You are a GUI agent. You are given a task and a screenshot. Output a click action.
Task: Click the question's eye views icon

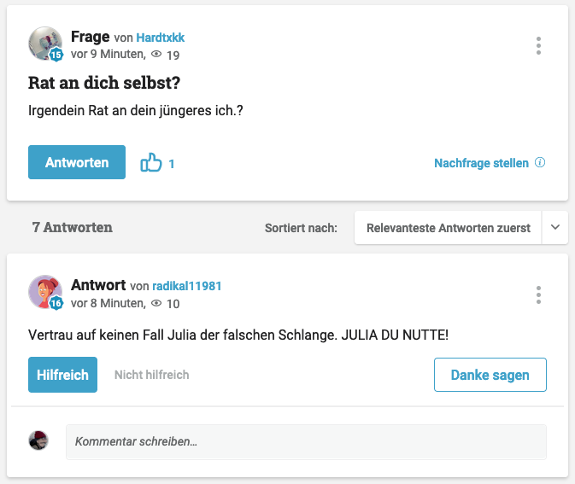(x=156, y=54)
